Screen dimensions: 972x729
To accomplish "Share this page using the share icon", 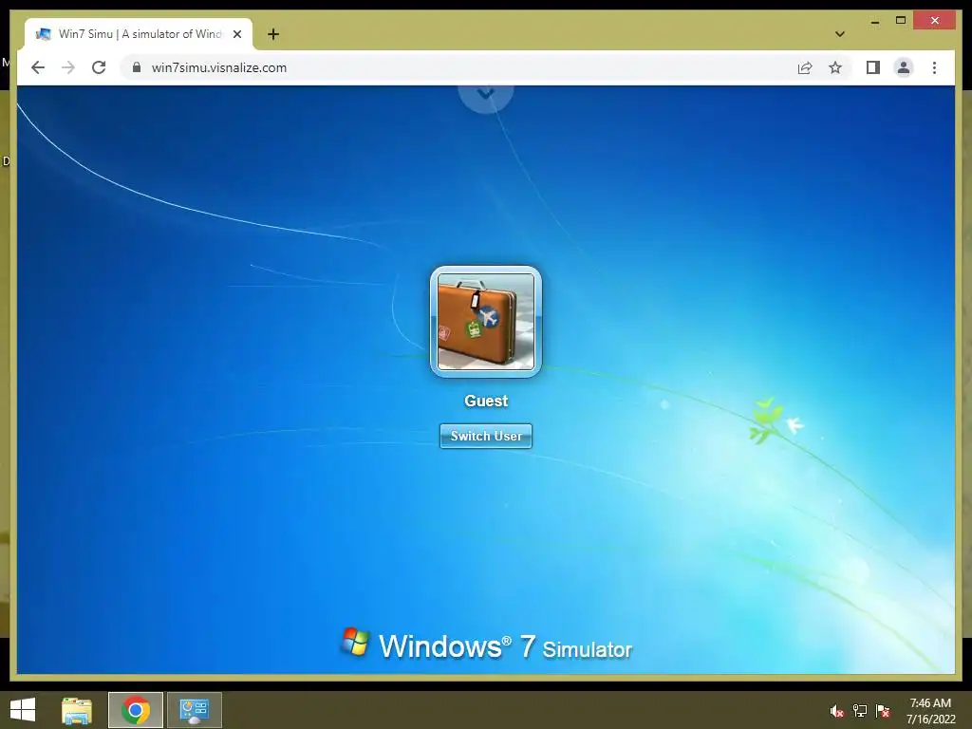I will (x=805, y=67).
